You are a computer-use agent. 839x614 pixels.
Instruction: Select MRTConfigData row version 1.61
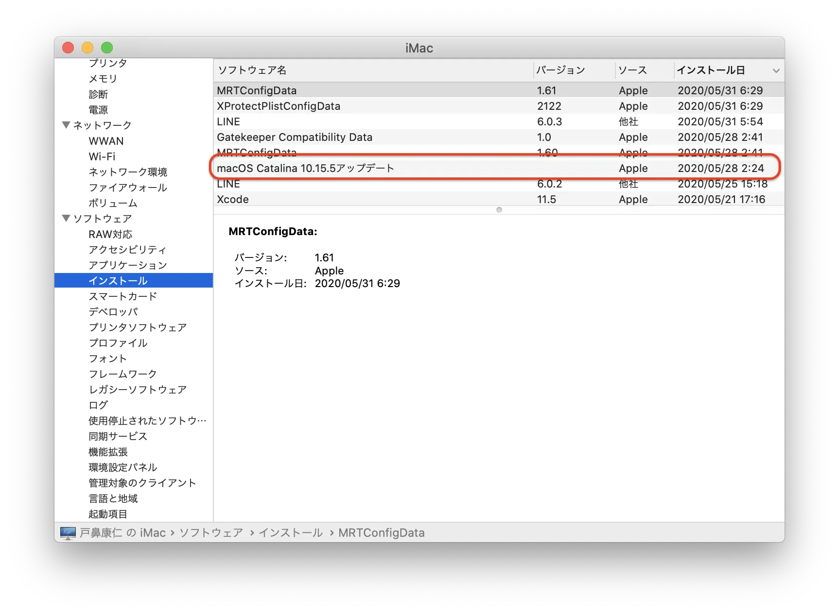tap(499, 90)
